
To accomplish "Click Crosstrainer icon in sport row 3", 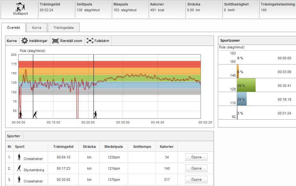I will point(19,179).
